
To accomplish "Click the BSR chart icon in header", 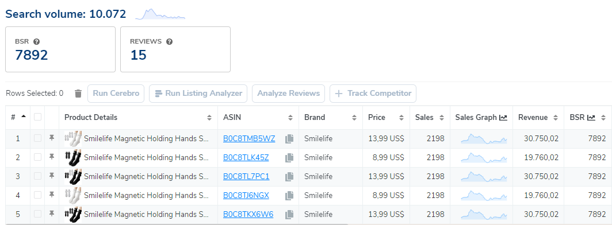I will pyautogui.click(x=591, y=118).
